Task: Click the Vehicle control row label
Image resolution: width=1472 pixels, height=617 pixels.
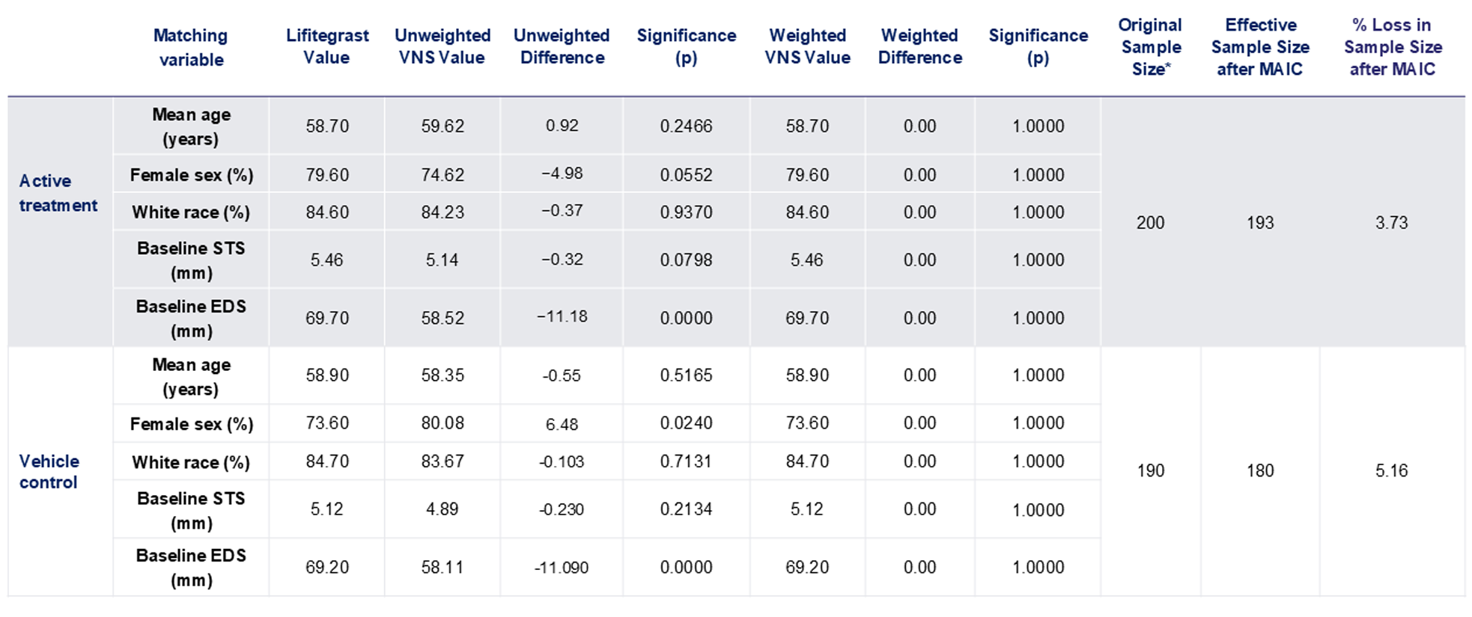Action: point(49,471)
